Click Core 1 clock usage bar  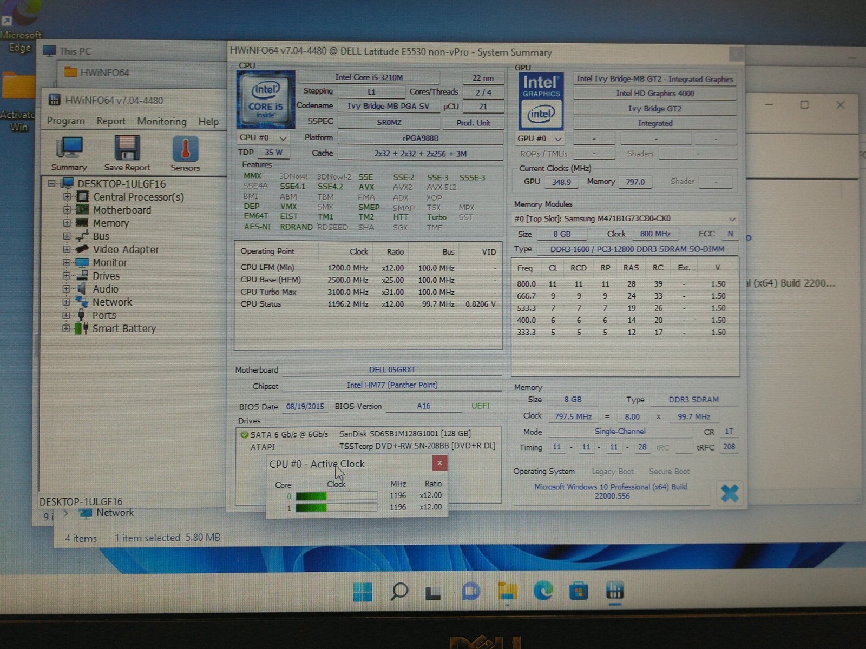336,507
